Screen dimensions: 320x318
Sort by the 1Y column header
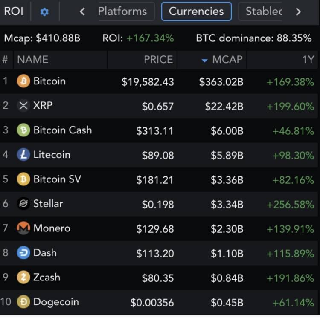pyautogui.click(x=308, y=60)
